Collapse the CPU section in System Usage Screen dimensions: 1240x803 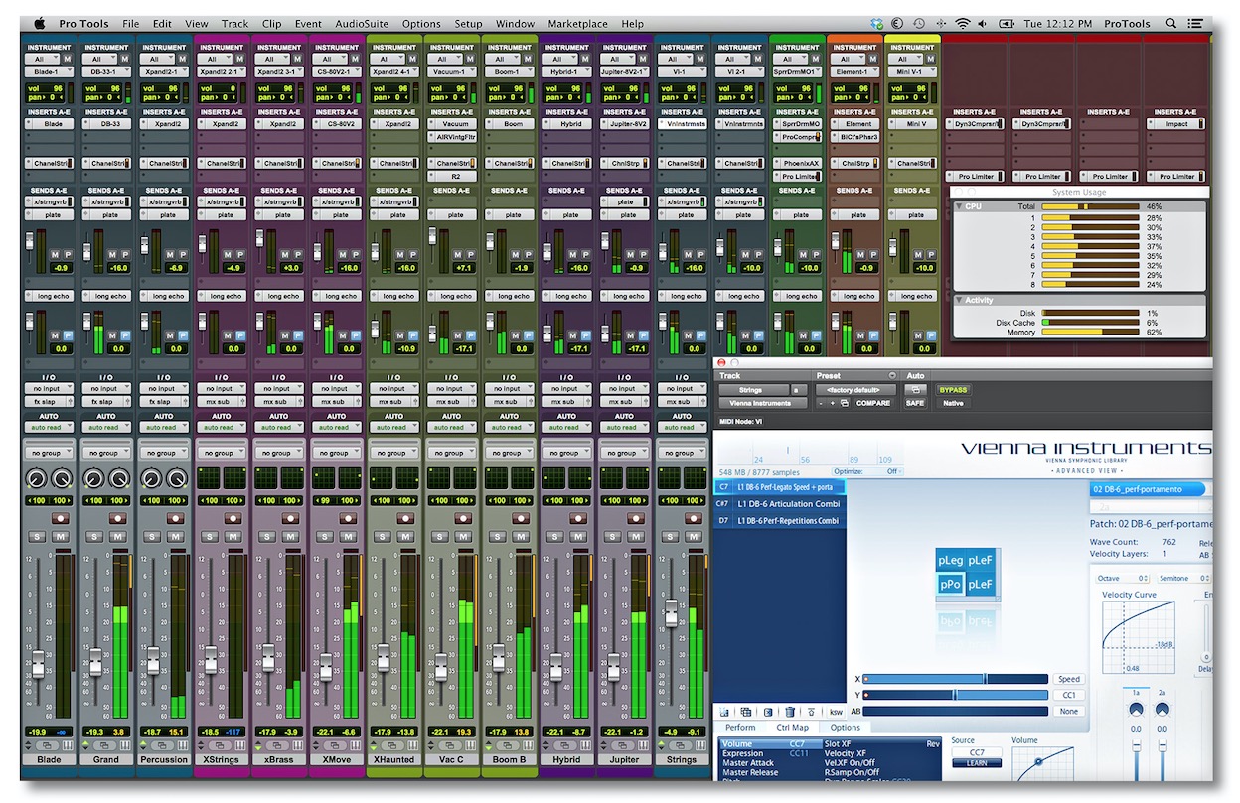(959, 206)
